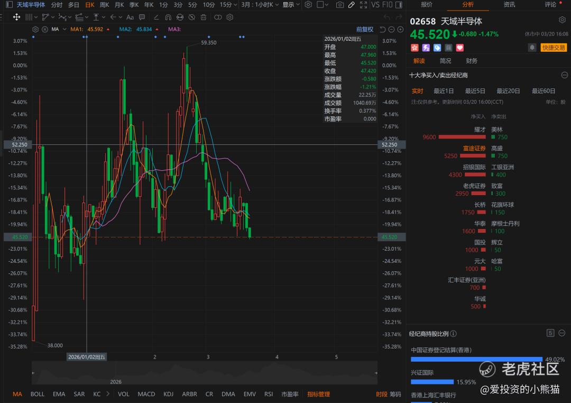Image resolution: width=571 pixels, height=403 pixels.
Task: Open stock panel settings gear icon
Action: click(562, 20)
